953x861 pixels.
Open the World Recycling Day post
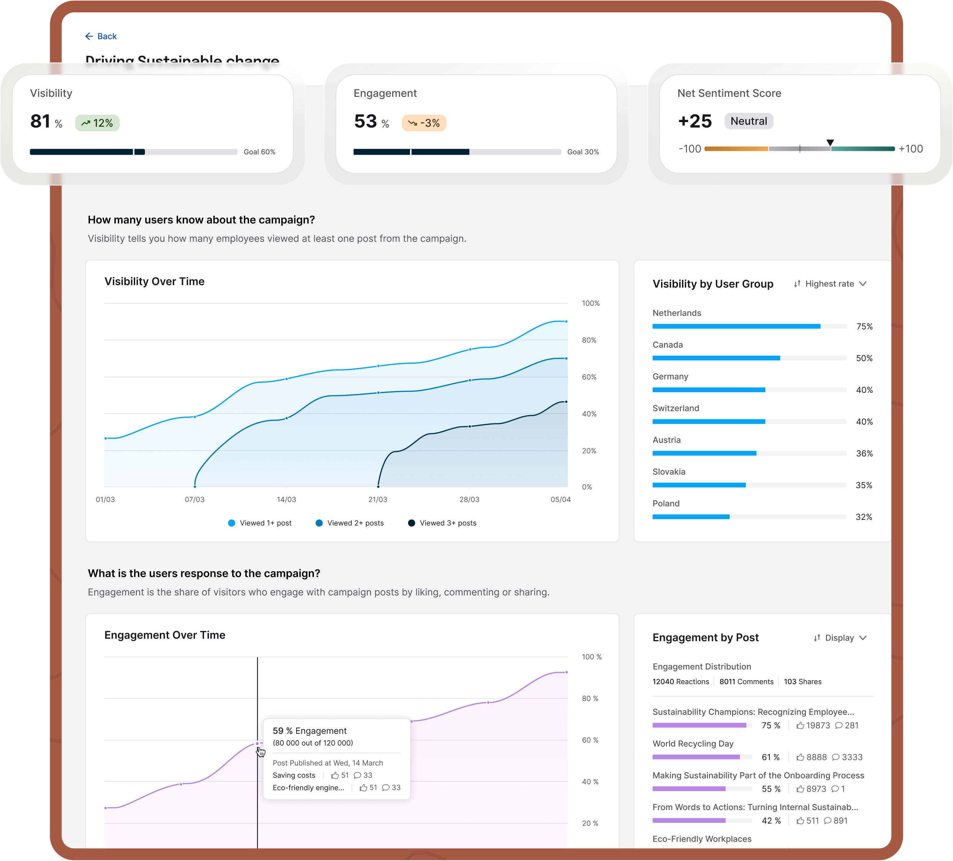[x=693, y=744]
